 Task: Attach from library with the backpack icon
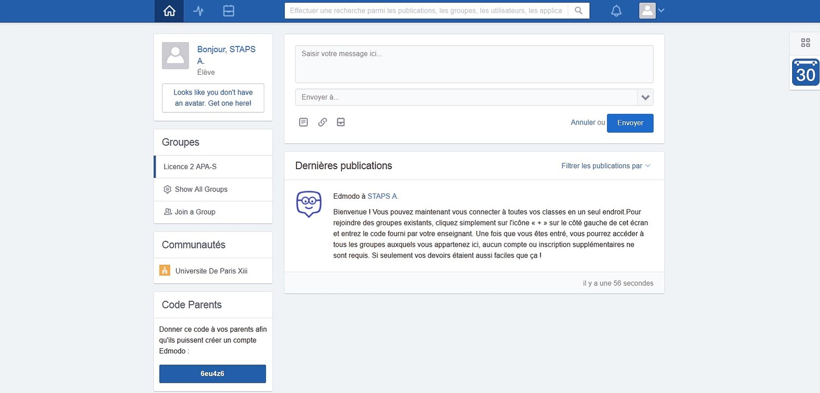tap(341, 122)
